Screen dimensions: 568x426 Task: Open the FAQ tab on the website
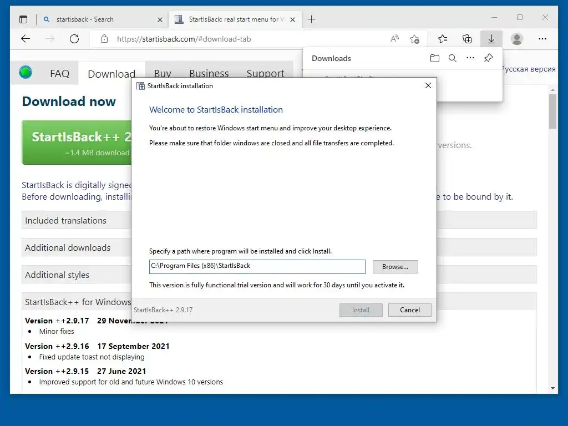tap(59, 74)
